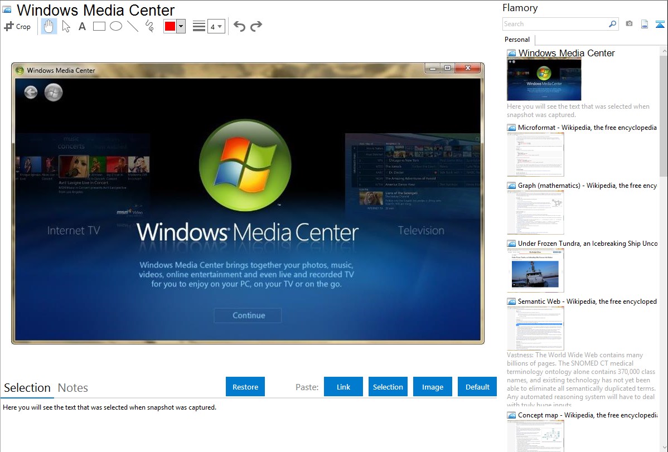Open the color dropdown arrow
The width and height of the screenshot is (668, 452).
click(181, 26)
